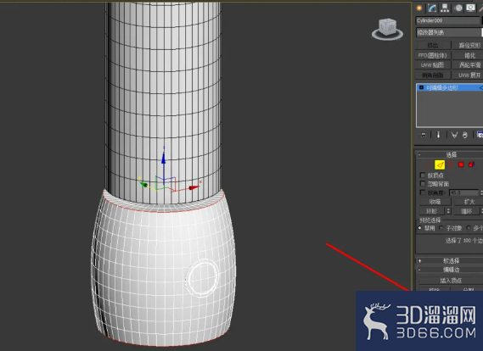Select the 禁用 preview selection radio
Image resolution: width=483 pixels, height=351 pixels.
[x=420, y=228]
